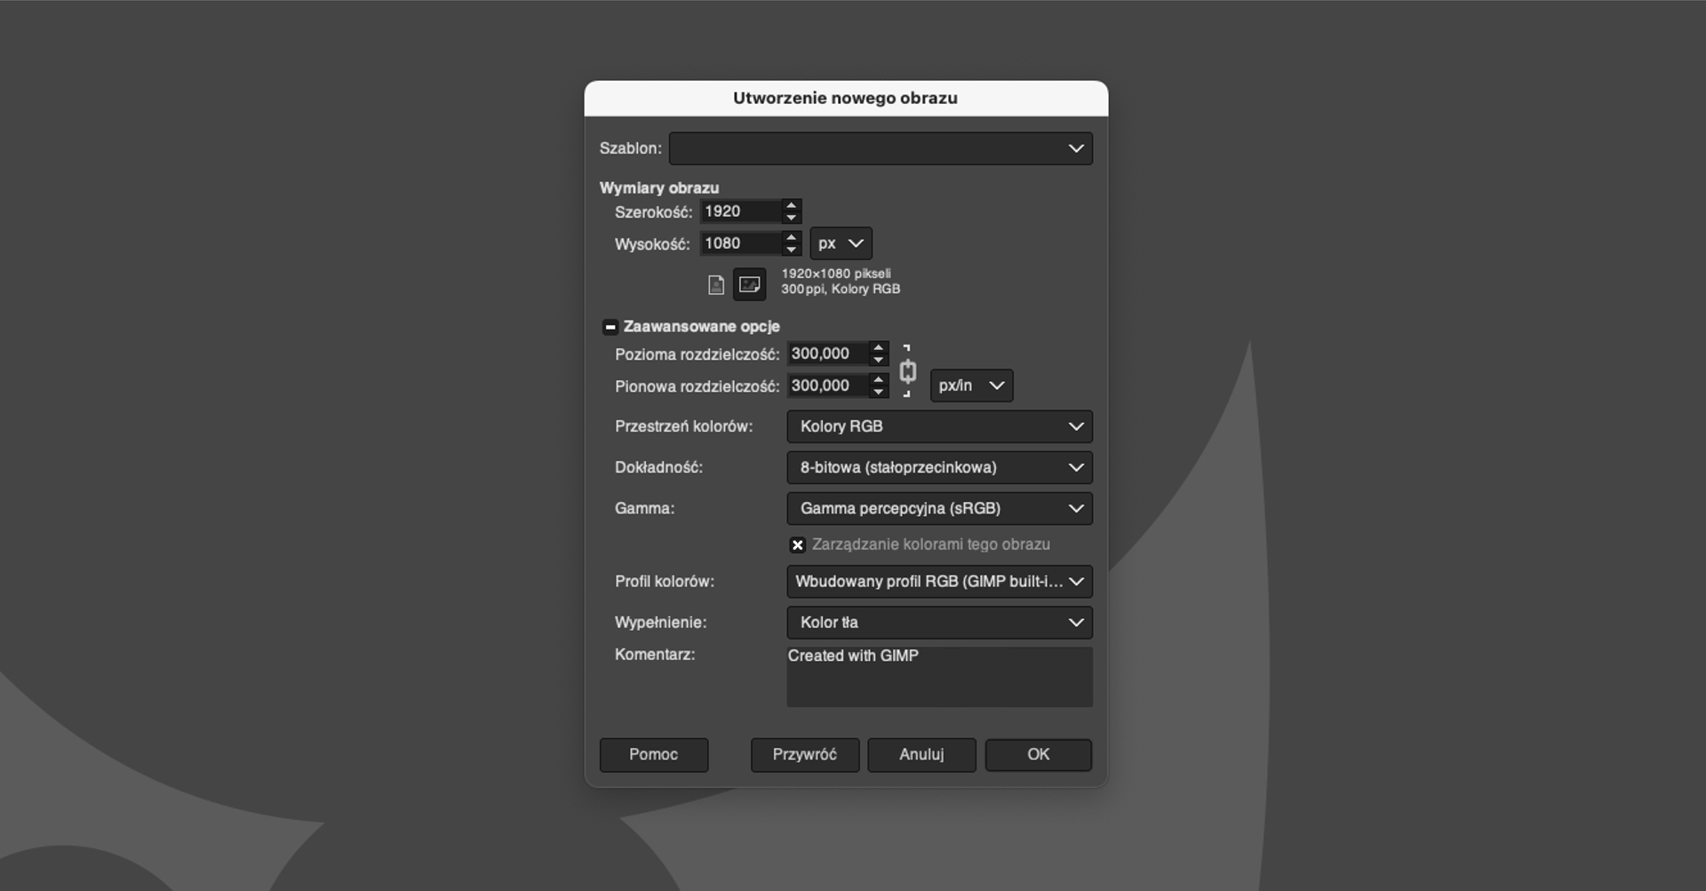Toggle the resolution chain link icon

[907, 371]
